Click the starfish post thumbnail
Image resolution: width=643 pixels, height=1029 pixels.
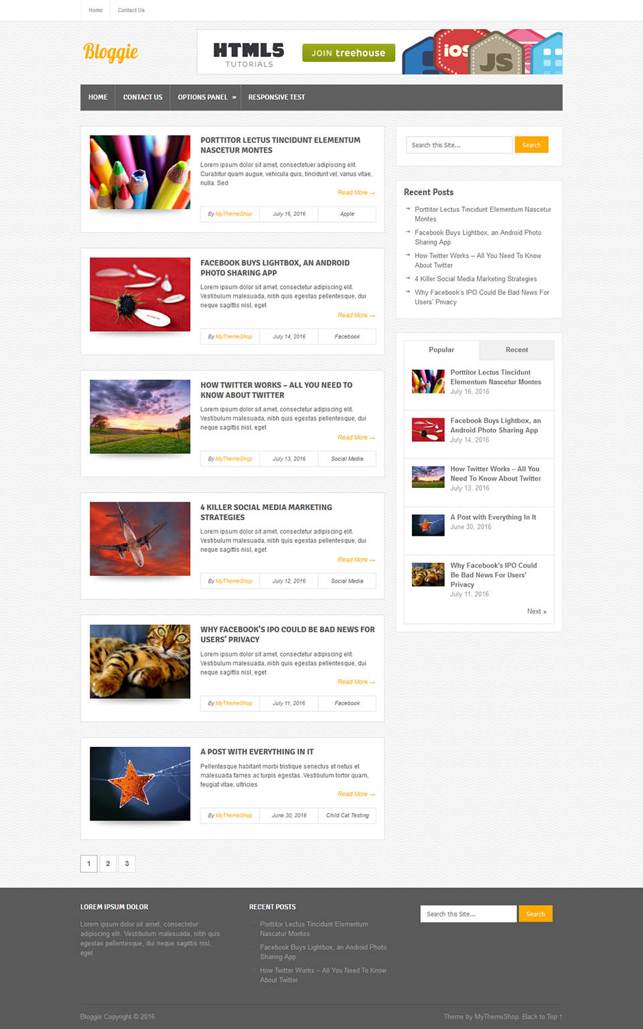tap(140, 784)
